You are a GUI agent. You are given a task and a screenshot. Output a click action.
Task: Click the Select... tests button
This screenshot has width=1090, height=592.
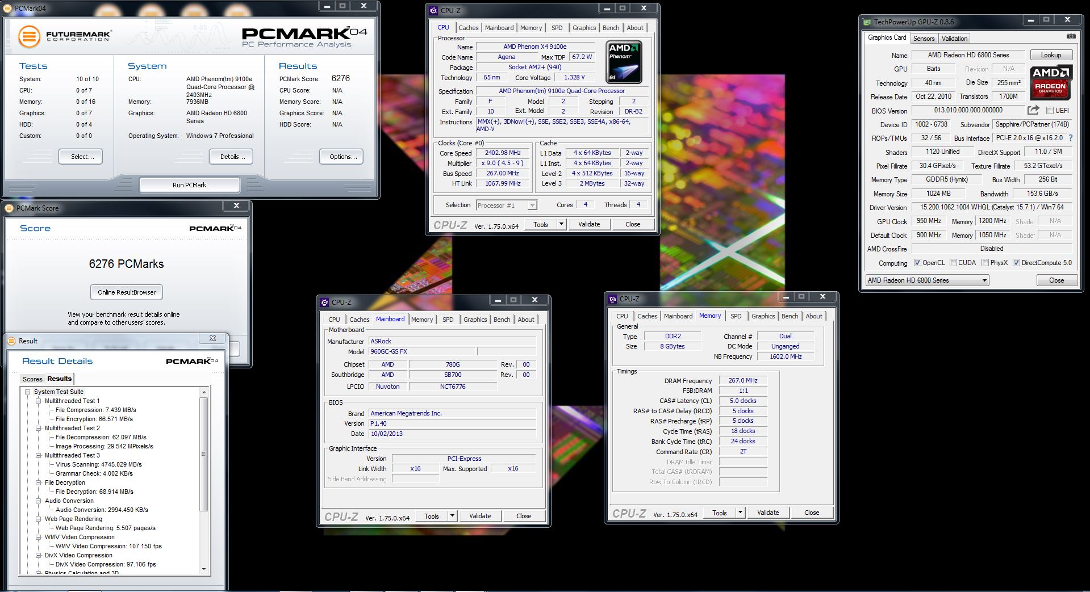pos(80,157)
